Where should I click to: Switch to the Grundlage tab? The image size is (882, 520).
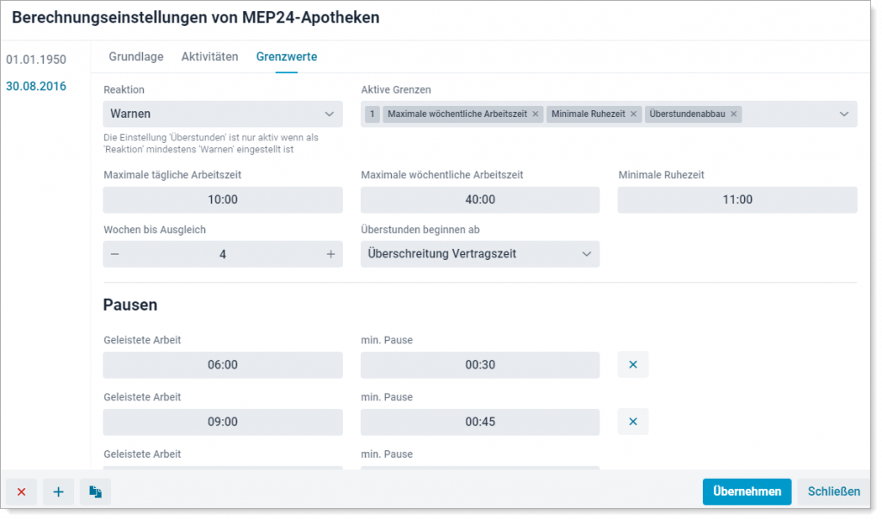[136, 57]
